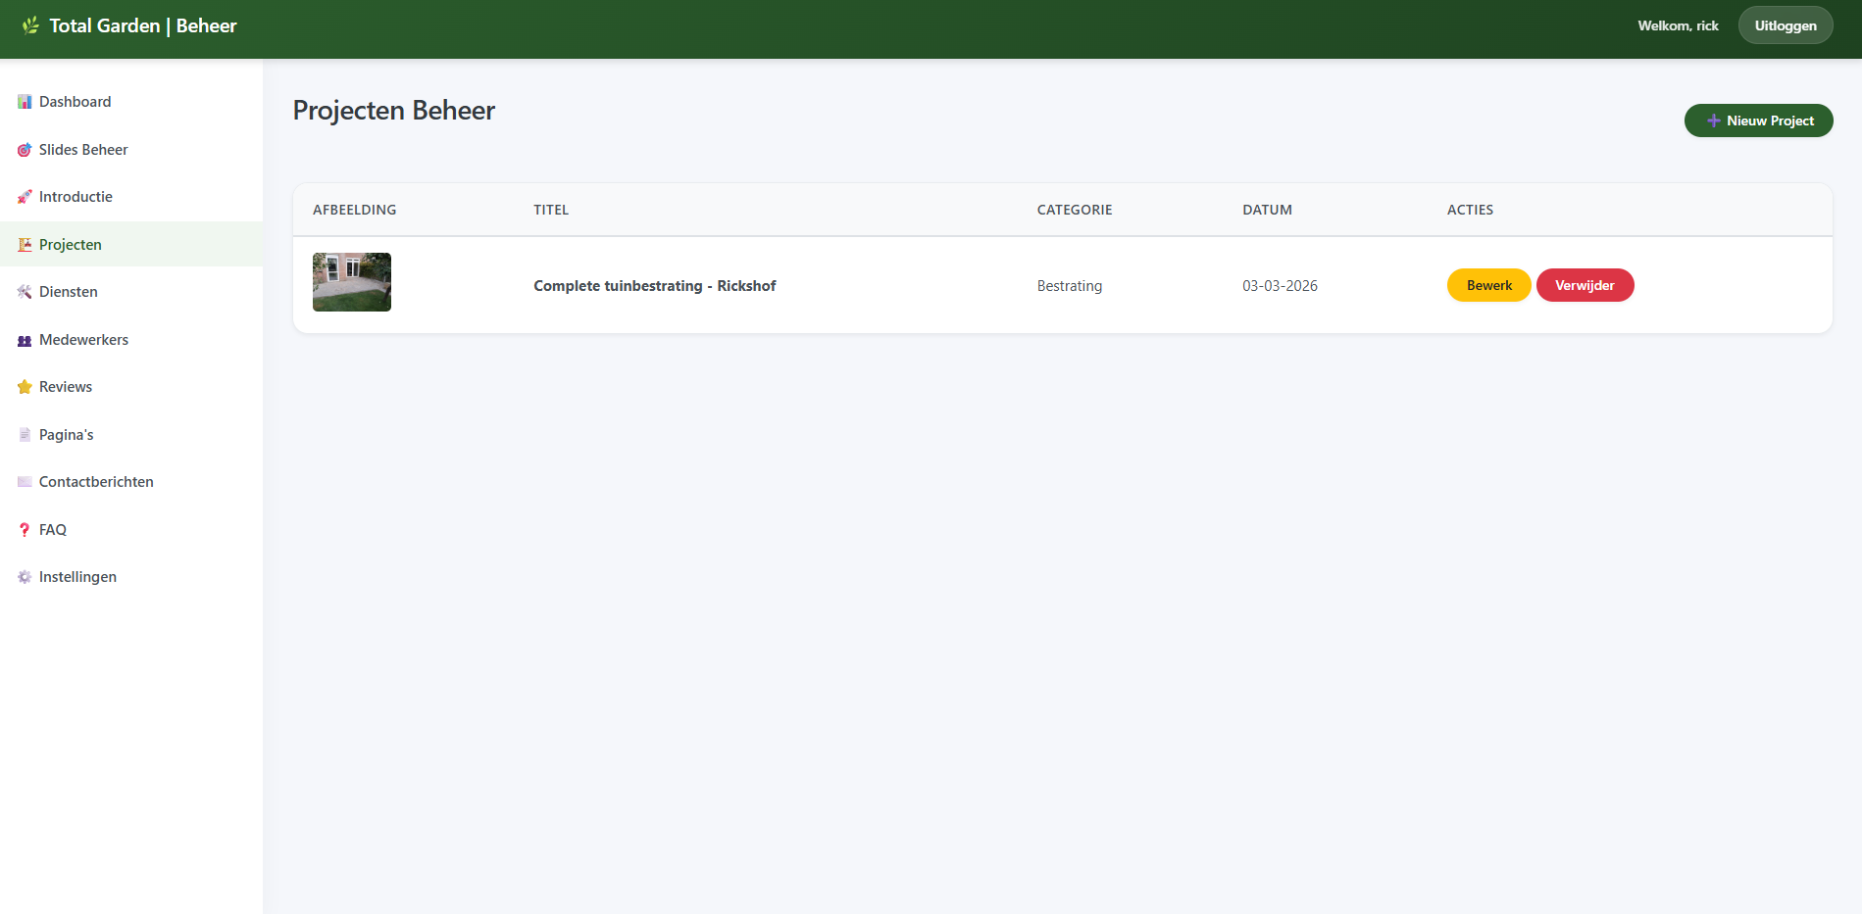This screenshot has width=1862, height=914.
Task: Click the Total Garden | Beheer title
Action: (143, 25)
